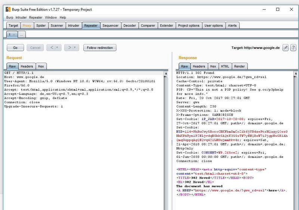
Task: Open the Intruder menu in menu bar
Action: point(21,17)
